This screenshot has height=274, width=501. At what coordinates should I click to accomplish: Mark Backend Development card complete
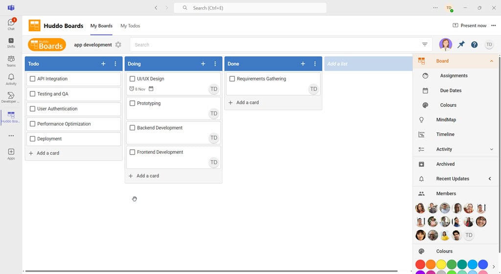pyautogui.click(x=132, y=128)
